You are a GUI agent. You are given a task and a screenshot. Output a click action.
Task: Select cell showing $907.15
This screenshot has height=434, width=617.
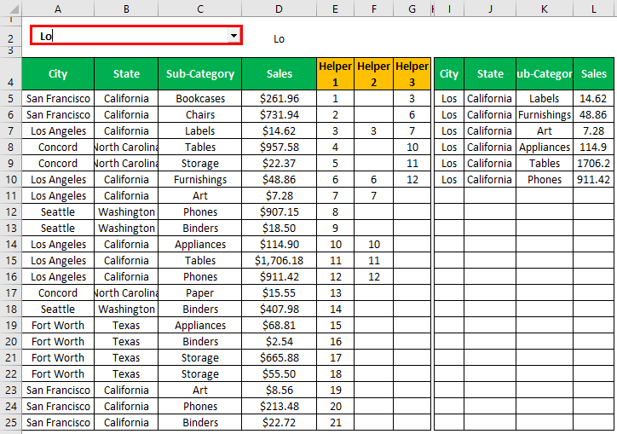[x=279, y=211]
